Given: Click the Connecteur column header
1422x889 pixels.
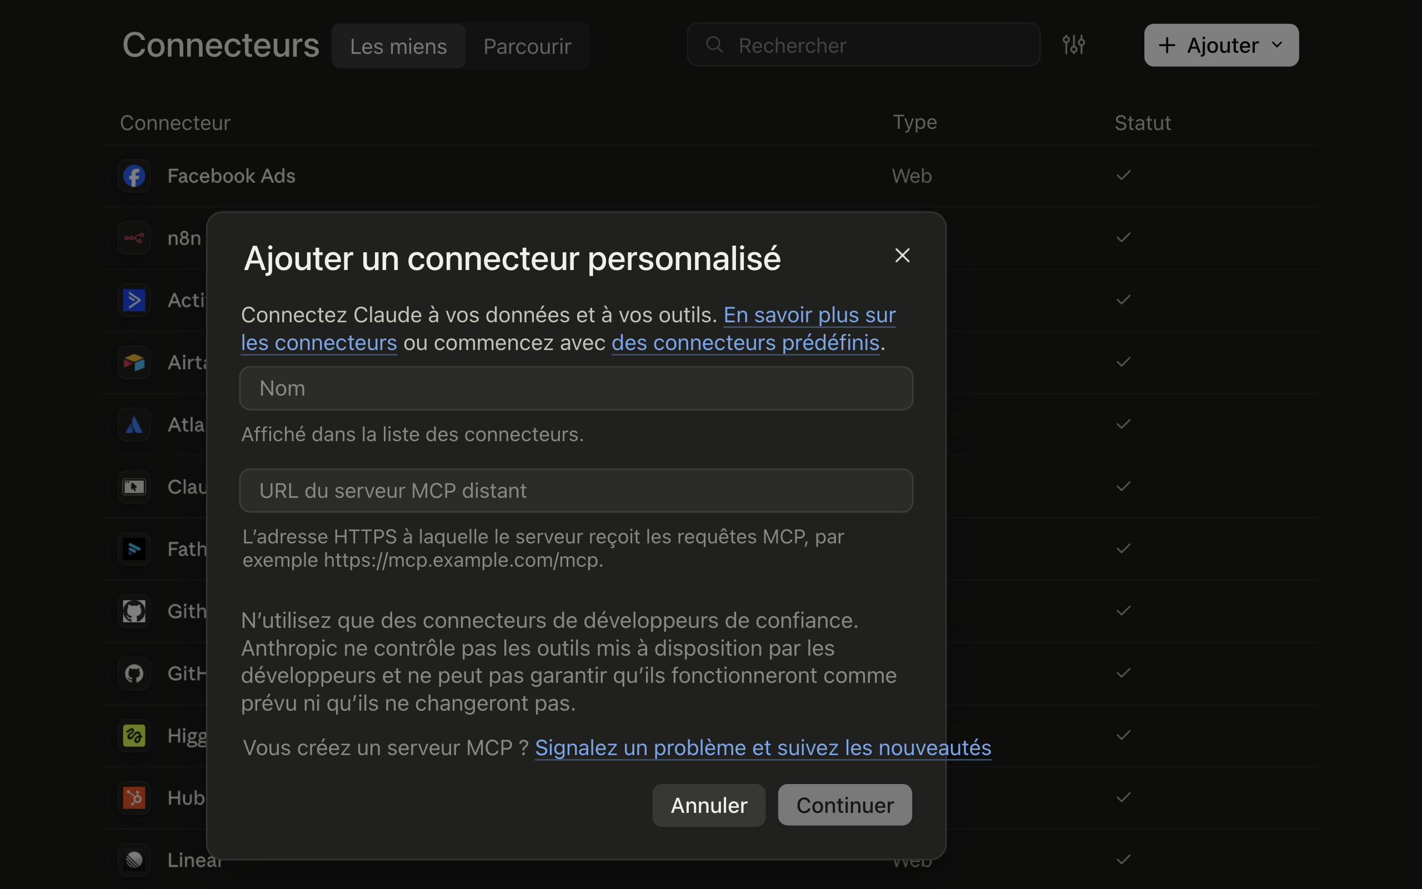Looking at the screenshot, I should pos(175,123).
